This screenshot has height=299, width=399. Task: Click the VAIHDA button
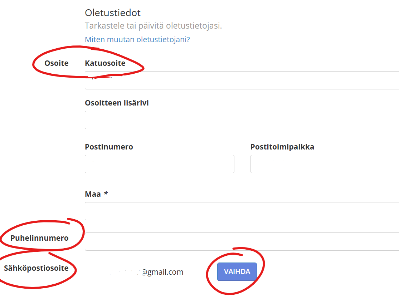pos(237,272)
